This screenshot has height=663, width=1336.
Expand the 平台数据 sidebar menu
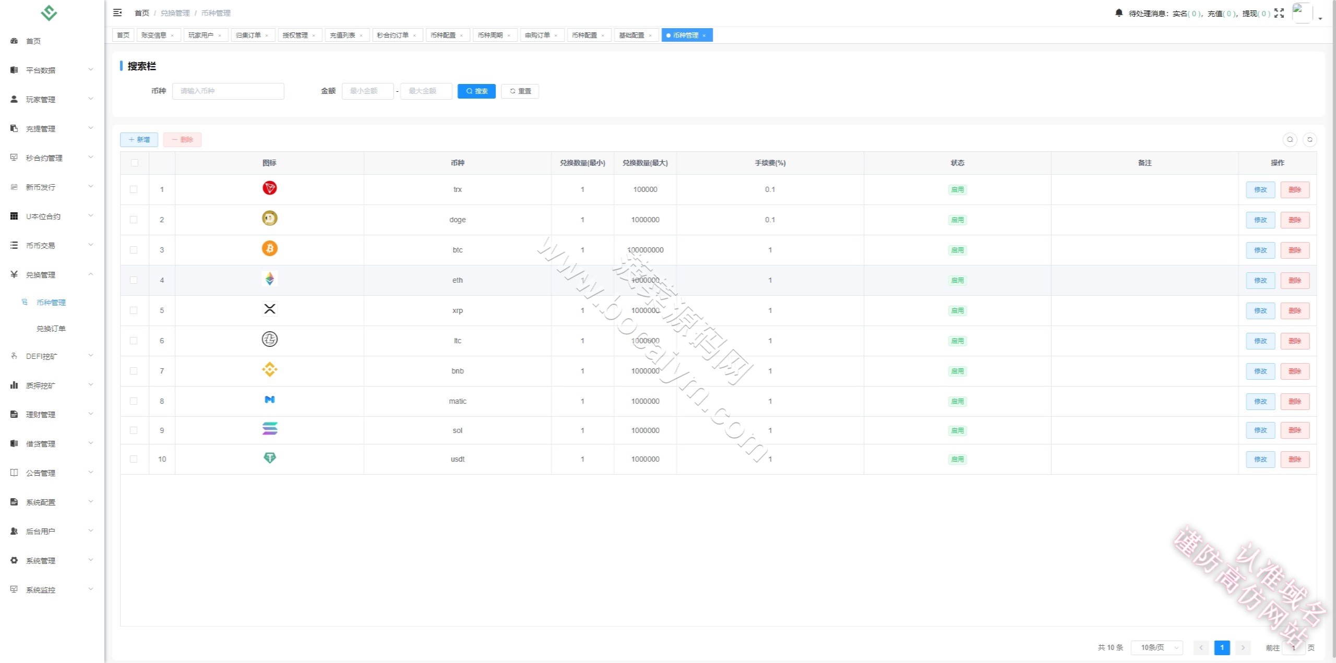[x=52, y=70]
